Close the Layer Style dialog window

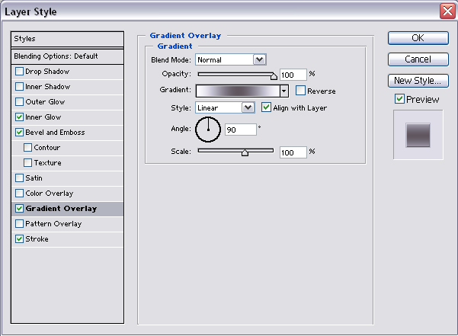[447, 11]
